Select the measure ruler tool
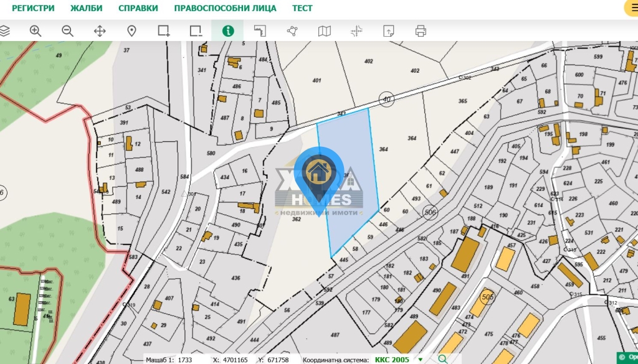 click(260, 31)
